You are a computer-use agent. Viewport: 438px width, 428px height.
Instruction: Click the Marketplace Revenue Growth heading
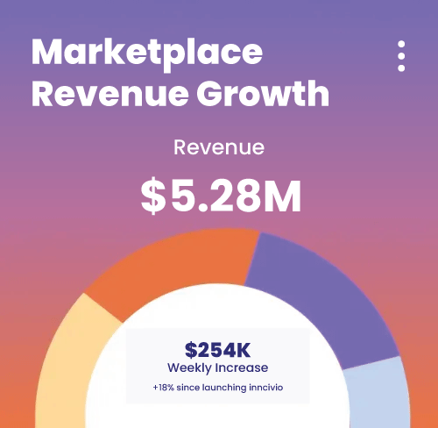[180, 73]
